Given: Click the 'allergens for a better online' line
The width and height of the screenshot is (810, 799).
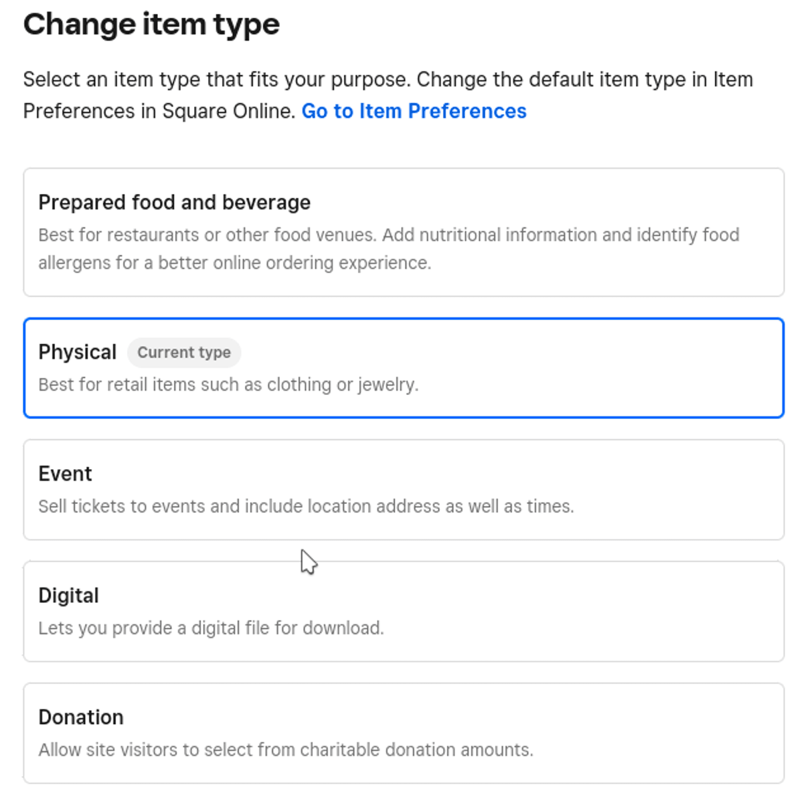Looking at the screenshot, I should (x=234, y=263).
